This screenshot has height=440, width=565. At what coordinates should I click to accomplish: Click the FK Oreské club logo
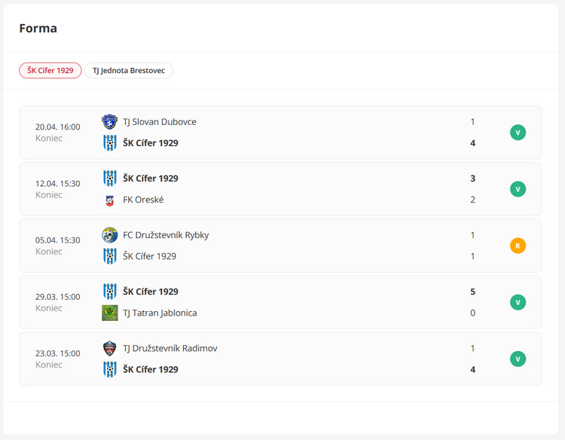click(x=109, y=200)
